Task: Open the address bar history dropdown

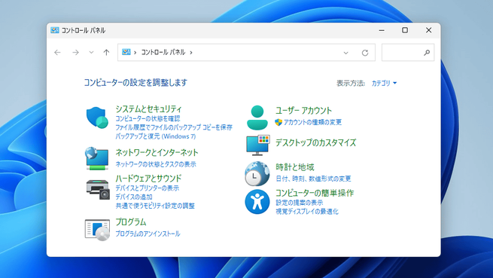Action: pos(346,53)
